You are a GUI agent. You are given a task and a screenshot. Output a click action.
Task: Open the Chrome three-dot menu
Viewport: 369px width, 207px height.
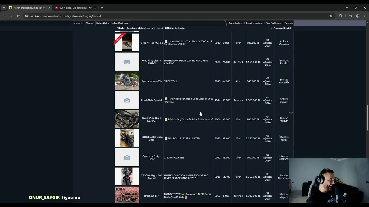(365, 16)
